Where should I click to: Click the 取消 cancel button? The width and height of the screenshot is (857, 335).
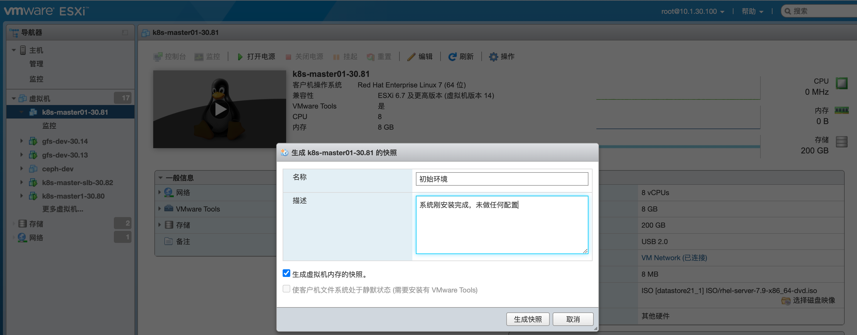click(x=573, y=319)
